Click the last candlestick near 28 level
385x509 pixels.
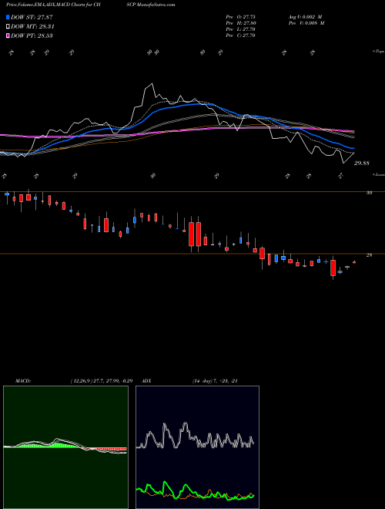point(354,262)
